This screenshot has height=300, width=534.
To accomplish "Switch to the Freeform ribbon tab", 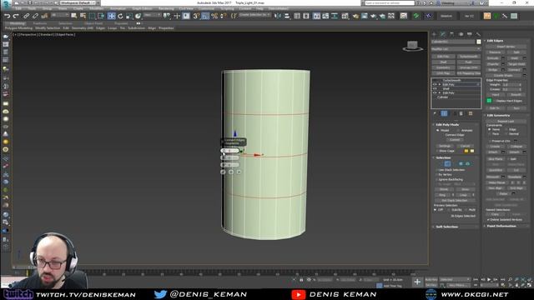I will coord(40,23).
